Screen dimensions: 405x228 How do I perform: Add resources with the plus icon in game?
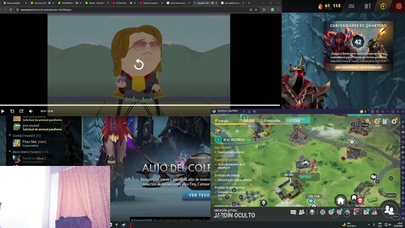pyautogui.click(x=237, y=131)
